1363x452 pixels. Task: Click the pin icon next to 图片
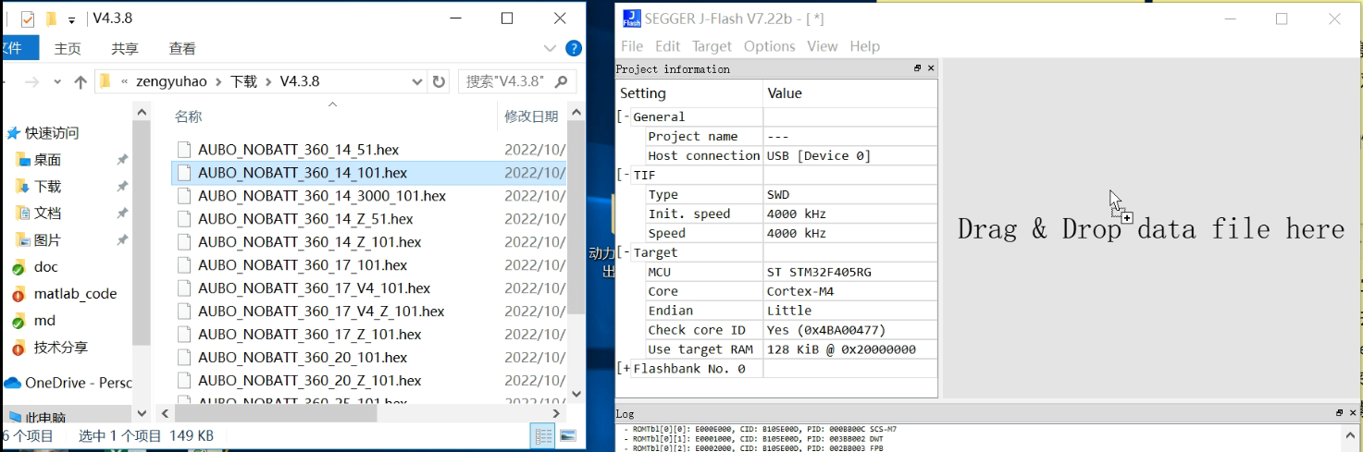coord(122,240)
